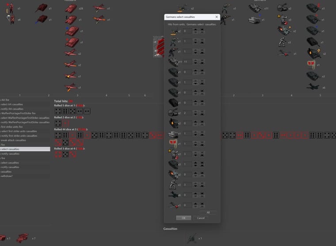Decrease mortar infantry x3 casualties by one

pyautogui.click(x=195, y=186)
